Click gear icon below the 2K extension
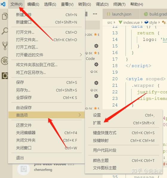This screenshot has height=178, width=167. 96,96
